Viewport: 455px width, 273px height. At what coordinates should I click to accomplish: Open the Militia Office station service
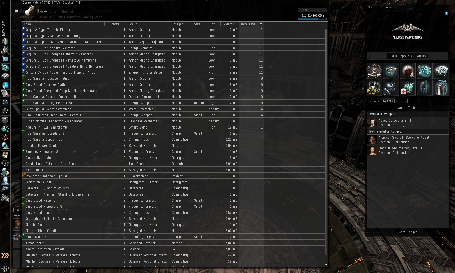374,71
